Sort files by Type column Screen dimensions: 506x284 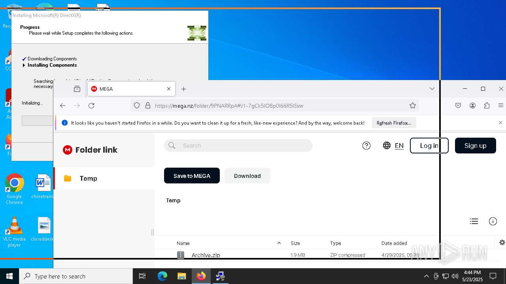(x=336, y=243)
